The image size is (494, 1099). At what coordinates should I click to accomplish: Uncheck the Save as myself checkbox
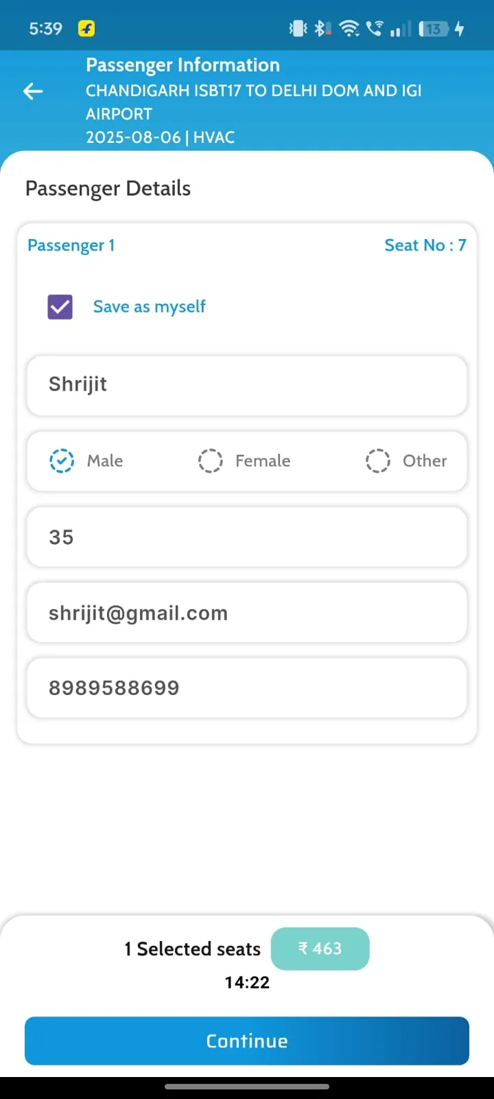(60, 307)
